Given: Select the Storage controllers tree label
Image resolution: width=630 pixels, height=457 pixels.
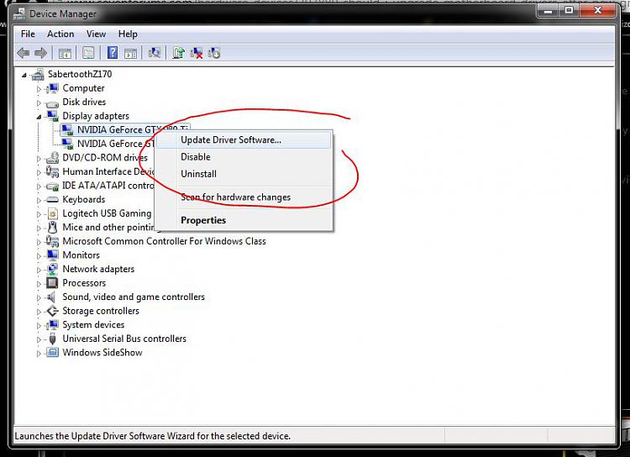Looking at the screenshot, I should coord(101,311).
